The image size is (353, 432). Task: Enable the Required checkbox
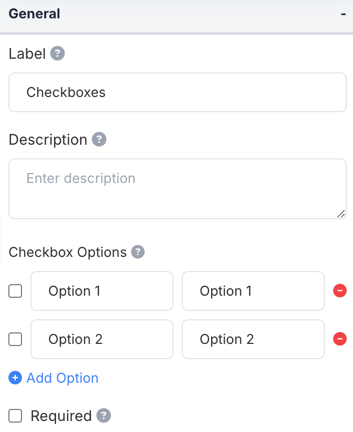pos(16,416)
